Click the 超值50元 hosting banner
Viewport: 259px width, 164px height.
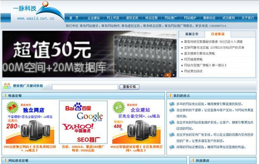point(89,54)
